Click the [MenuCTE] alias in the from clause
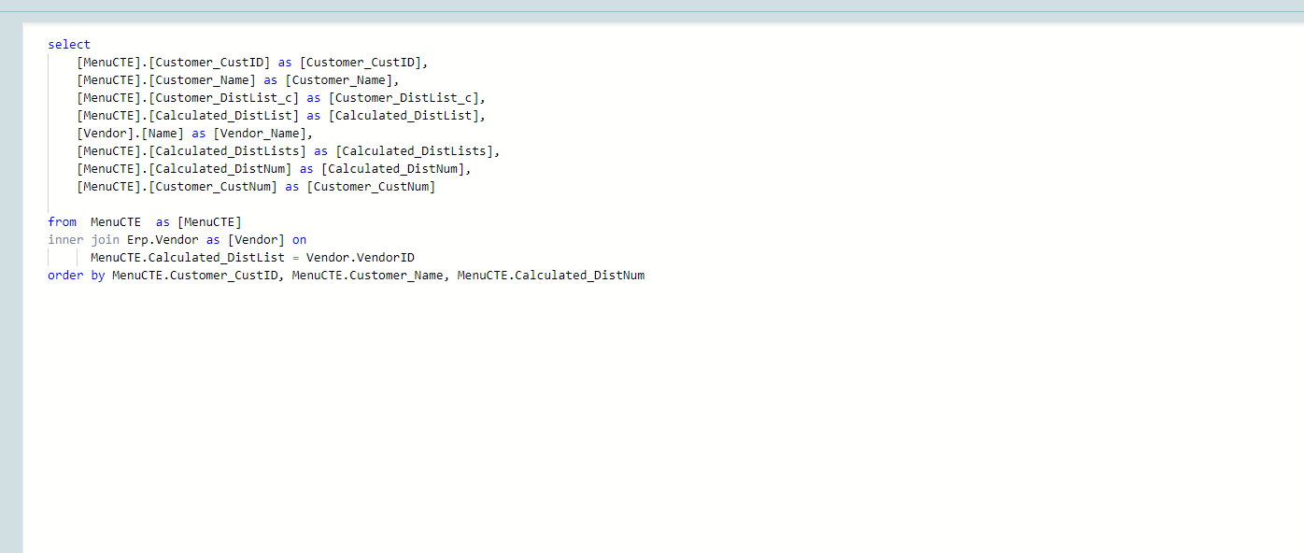This screenshot has height=553, width=1304. 209,222
